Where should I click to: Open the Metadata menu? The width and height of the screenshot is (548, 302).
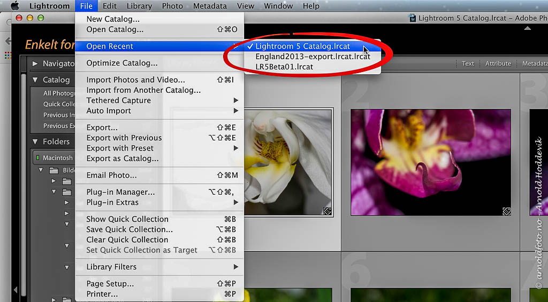click(210, 6)
